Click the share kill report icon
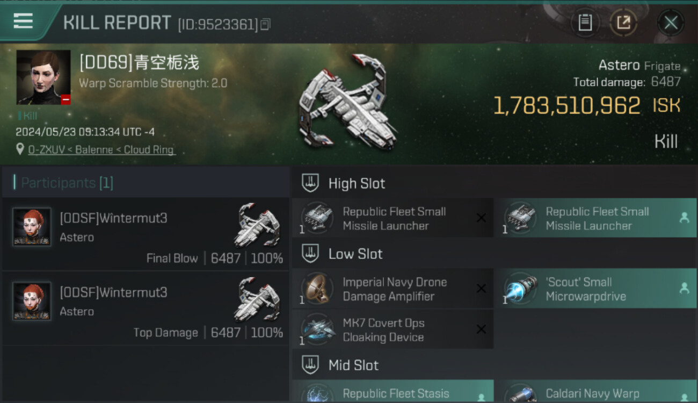698x403 pixels. click(623, 23)
